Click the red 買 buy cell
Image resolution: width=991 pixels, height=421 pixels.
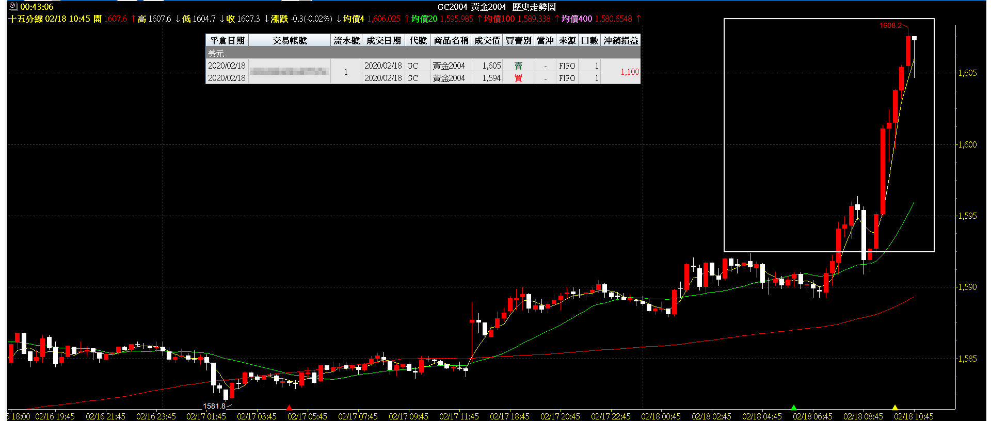pyautogui.click(x=518, y=78)
